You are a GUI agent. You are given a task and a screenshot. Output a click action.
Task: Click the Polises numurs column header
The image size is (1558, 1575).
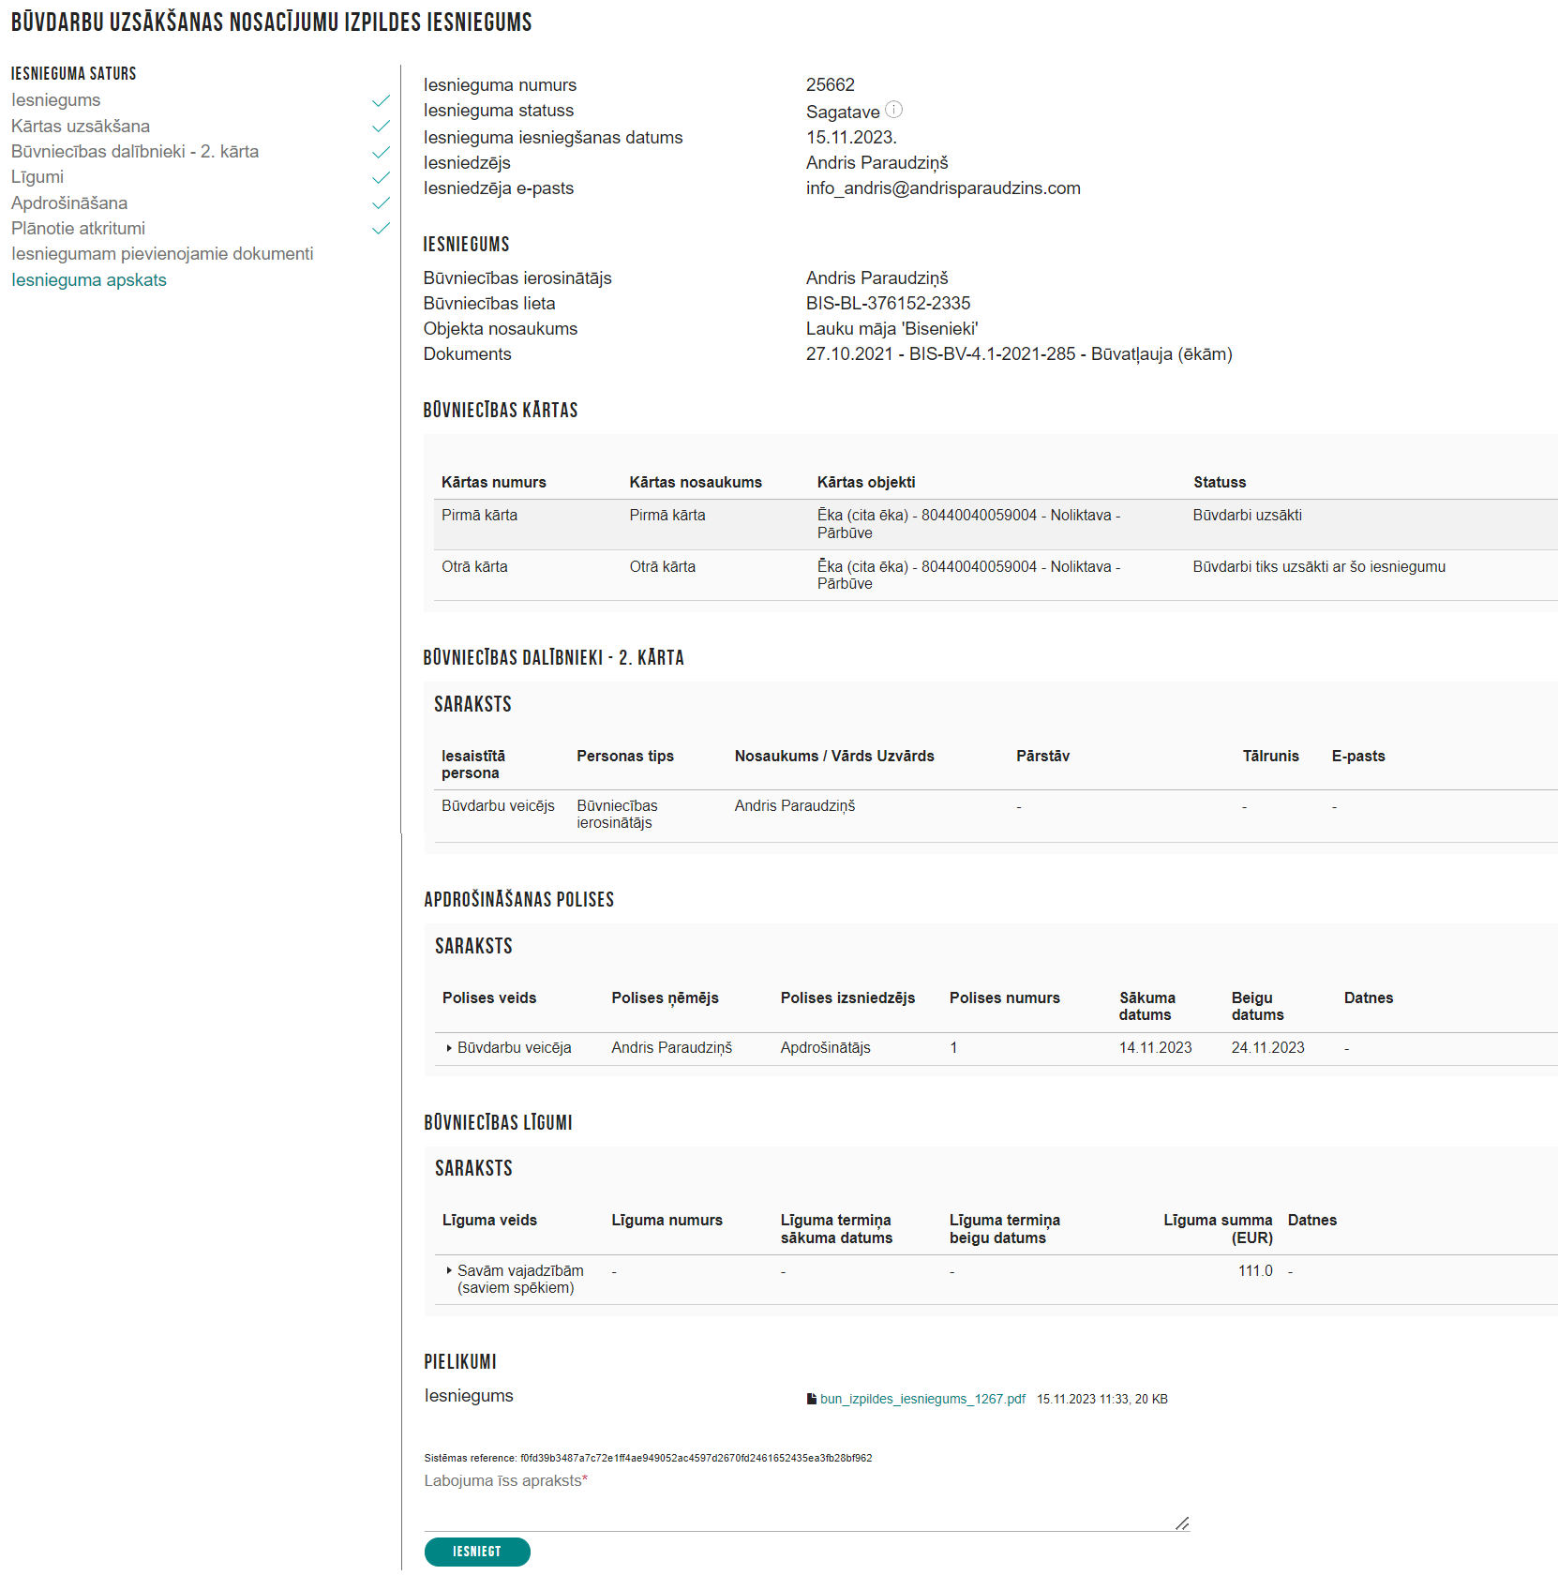click(1004, 997)
